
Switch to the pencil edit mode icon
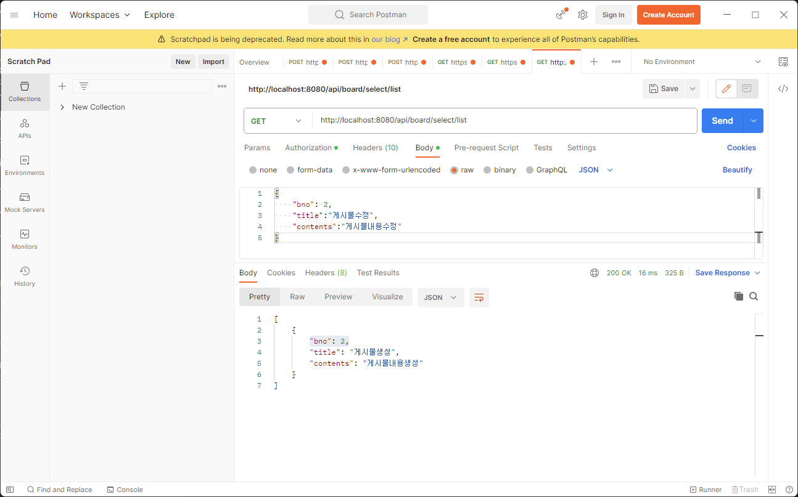click(726, 89)
